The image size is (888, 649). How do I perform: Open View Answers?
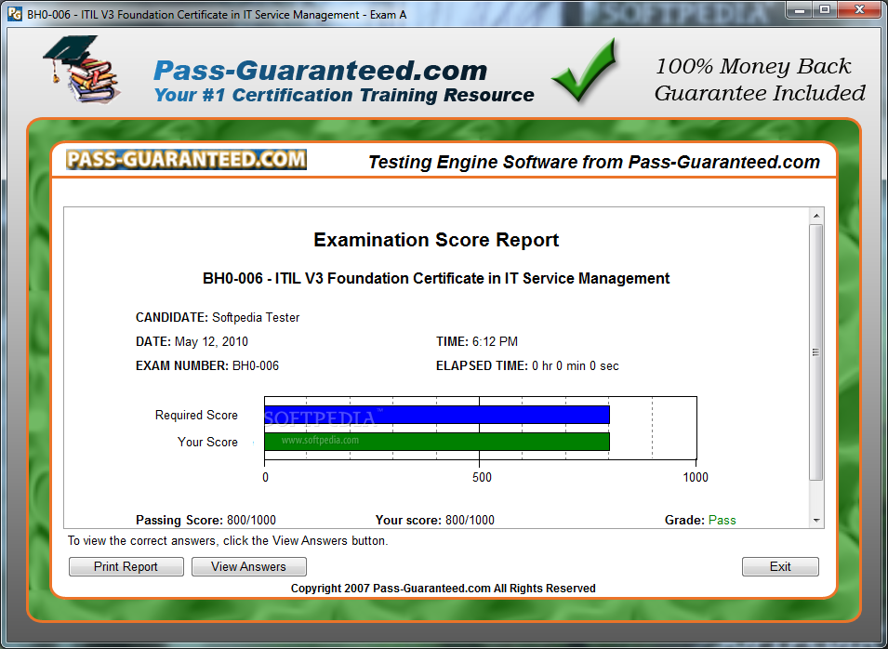(x=248, y=566)
